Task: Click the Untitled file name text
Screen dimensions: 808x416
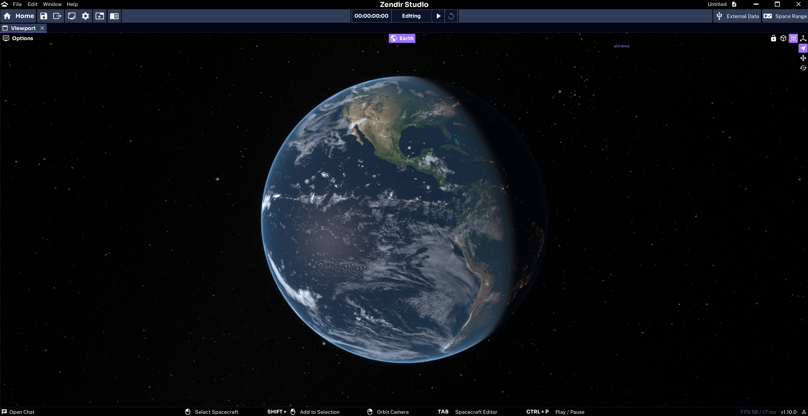Action: [x=717, y=4]
